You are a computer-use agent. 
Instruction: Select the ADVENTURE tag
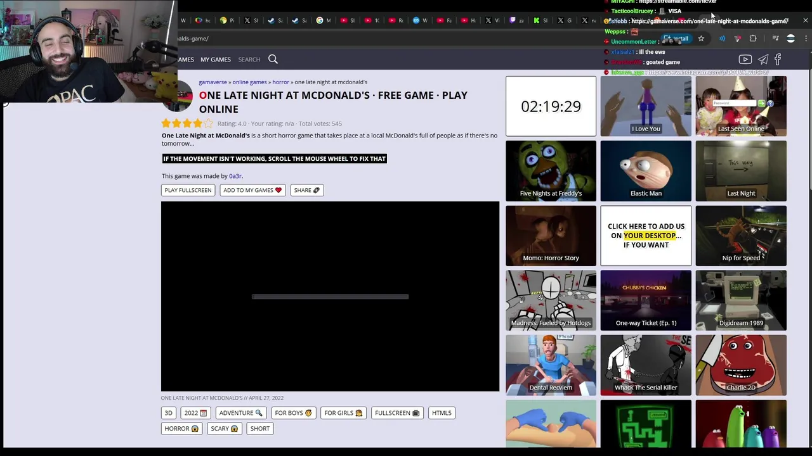pos(240,413)
